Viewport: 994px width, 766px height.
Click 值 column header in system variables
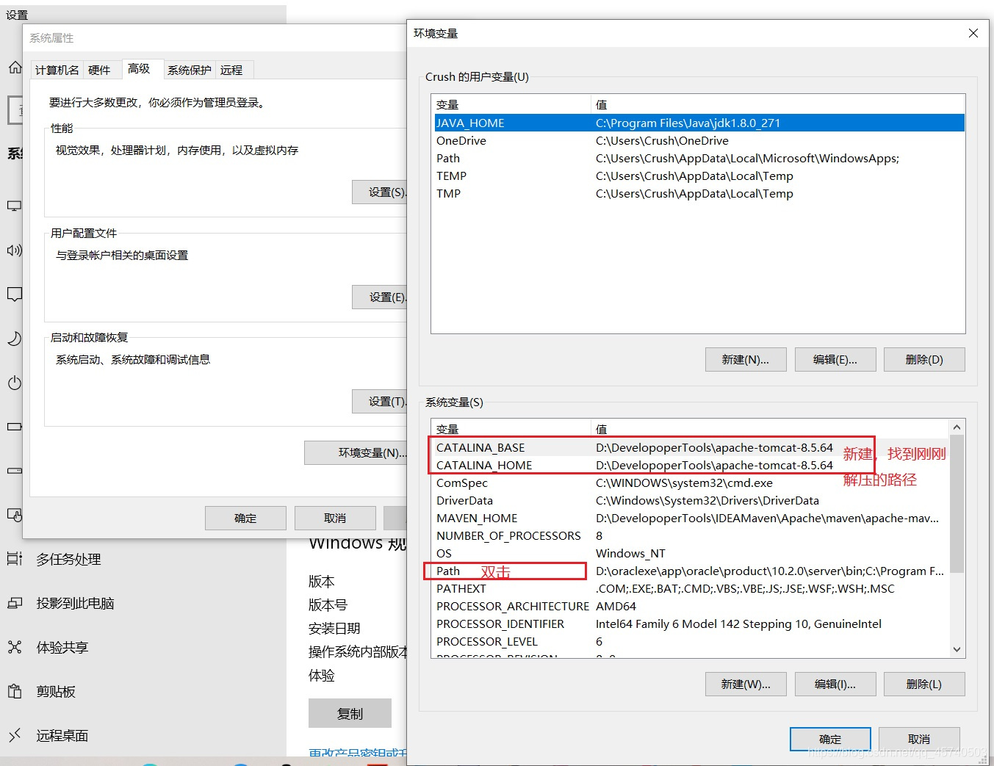click(770, 429)
